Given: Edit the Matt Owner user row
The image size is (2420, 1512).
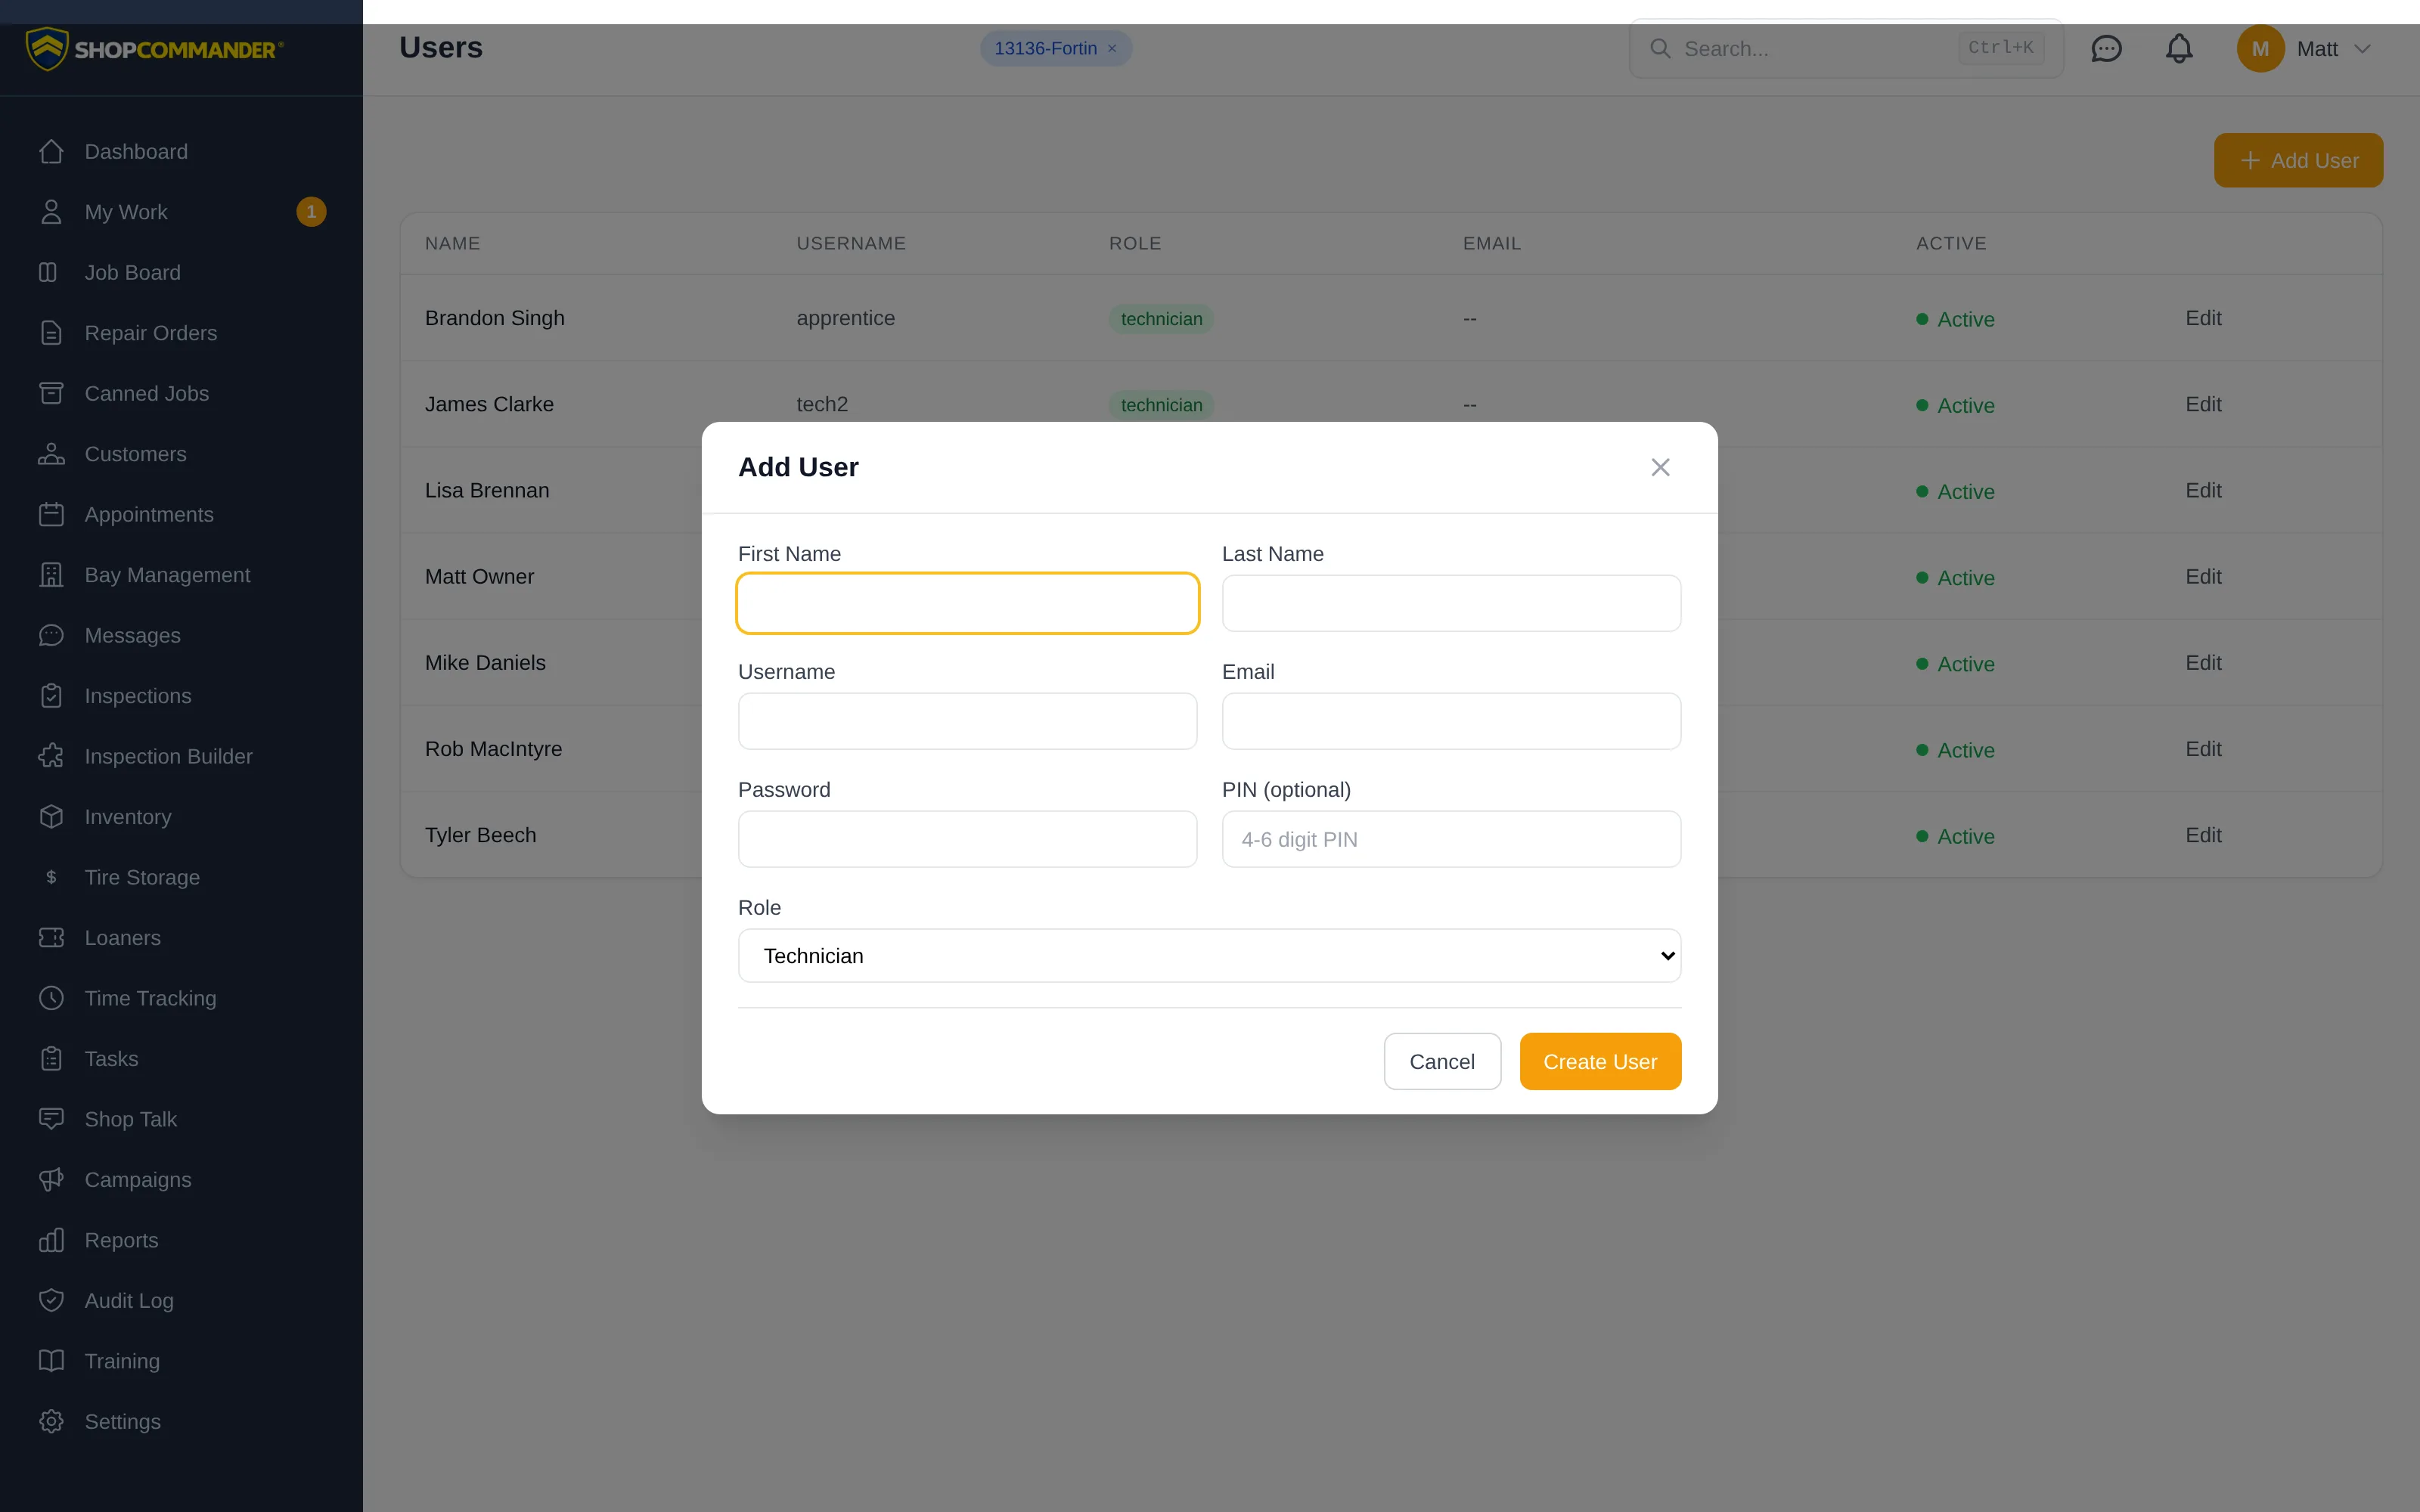Looking at the screenshot, I should tap(2203, 577).
